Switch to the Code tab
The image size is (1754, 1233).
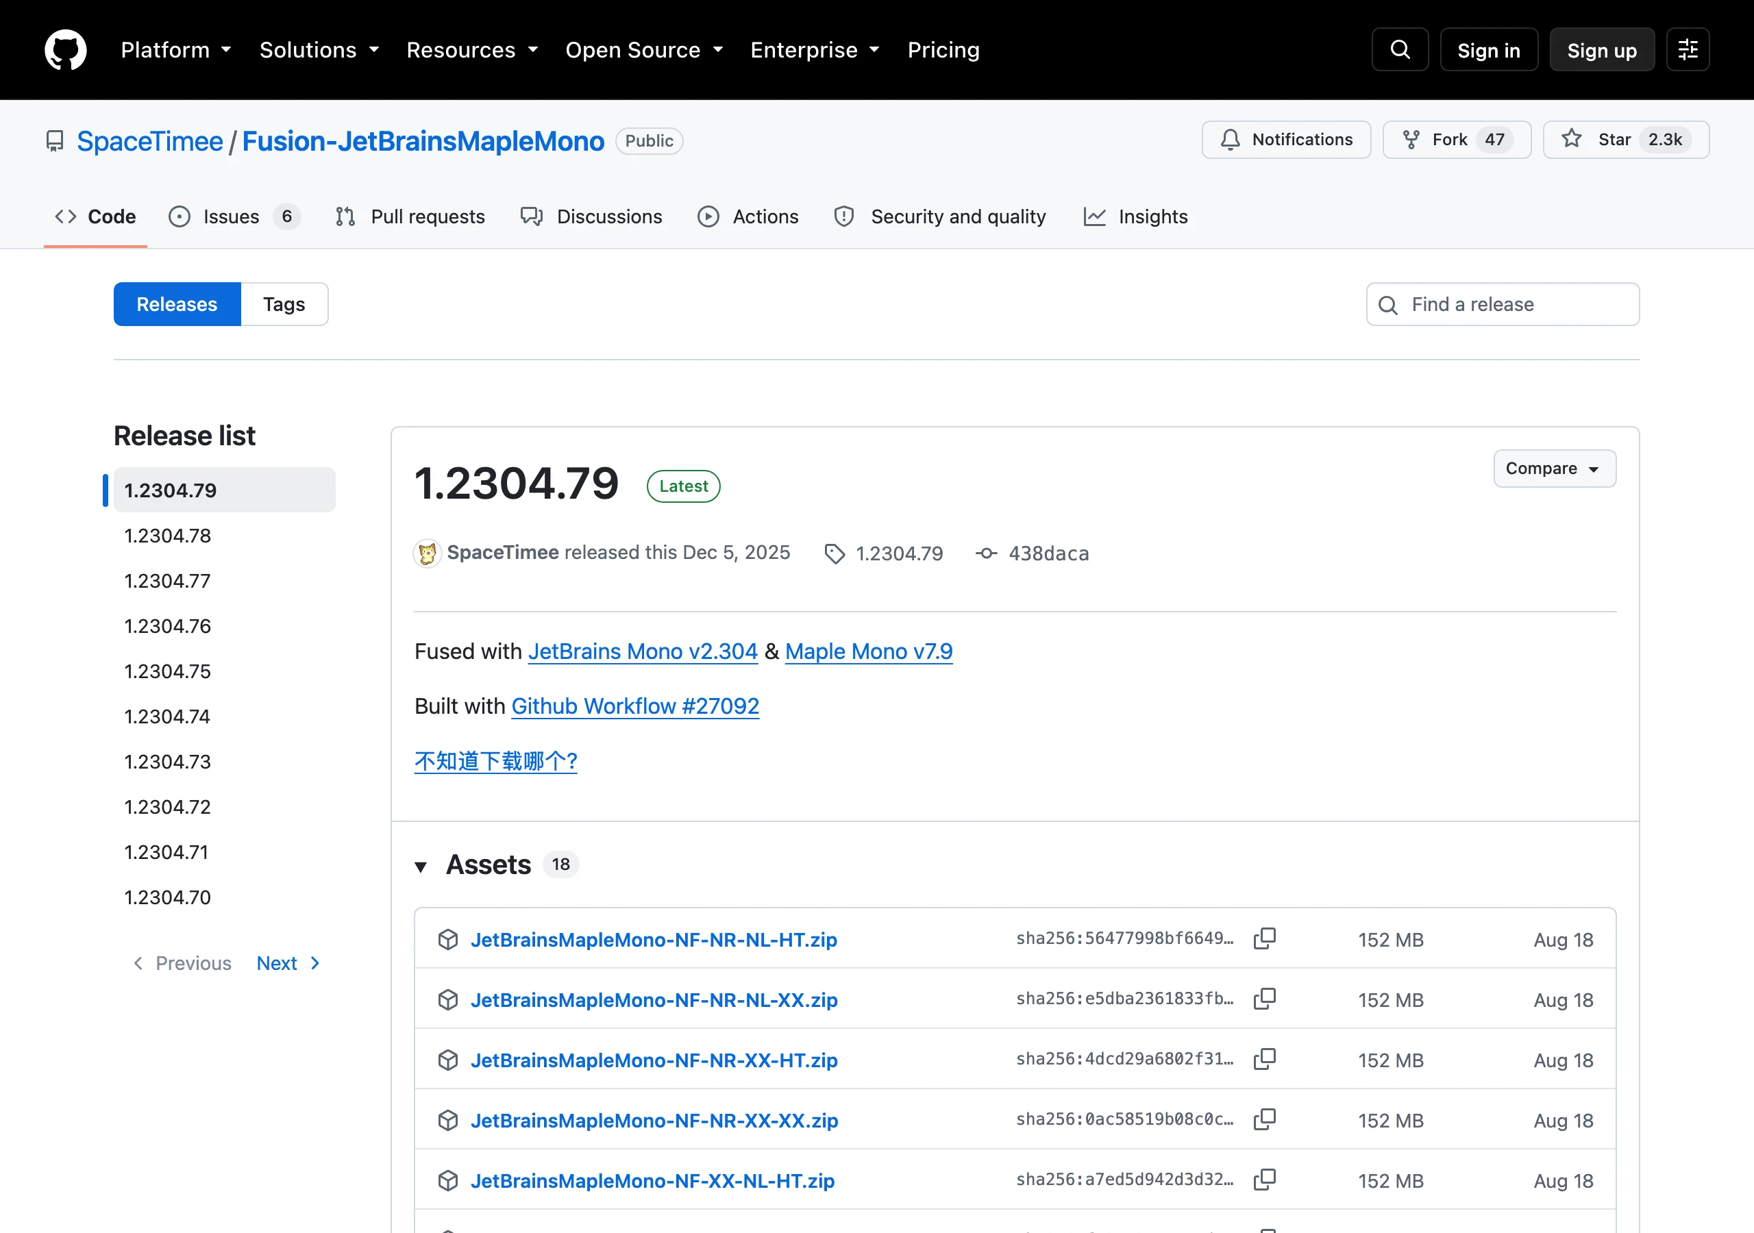[x=95, y=217]
